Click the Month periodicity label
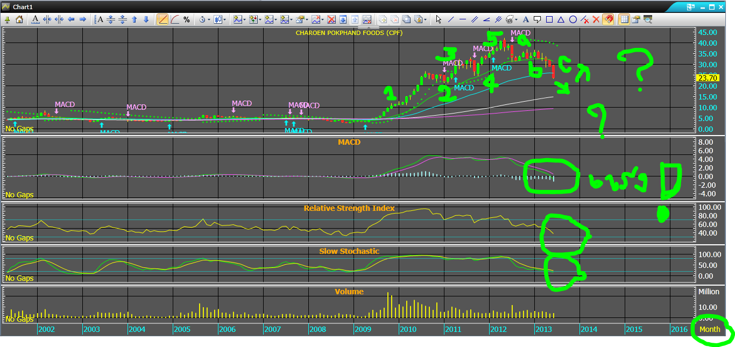Viewport: 735px width, 347px height. (710, 329)
